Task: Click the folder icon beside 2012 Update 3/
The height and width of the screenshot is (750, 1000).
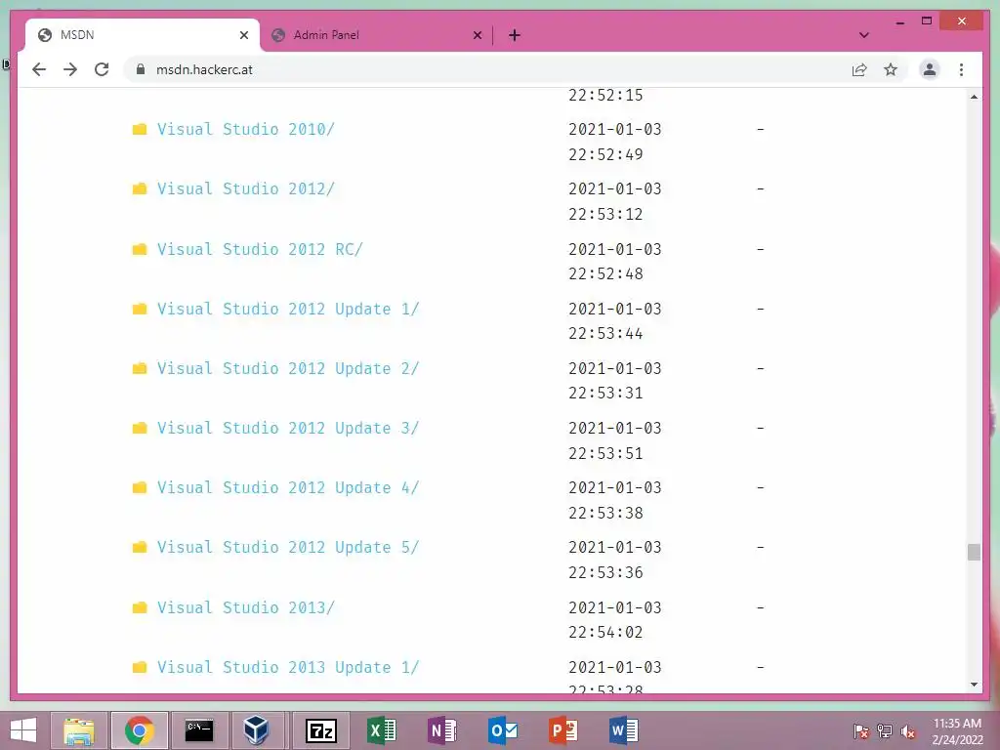Action: coord(140,428)
